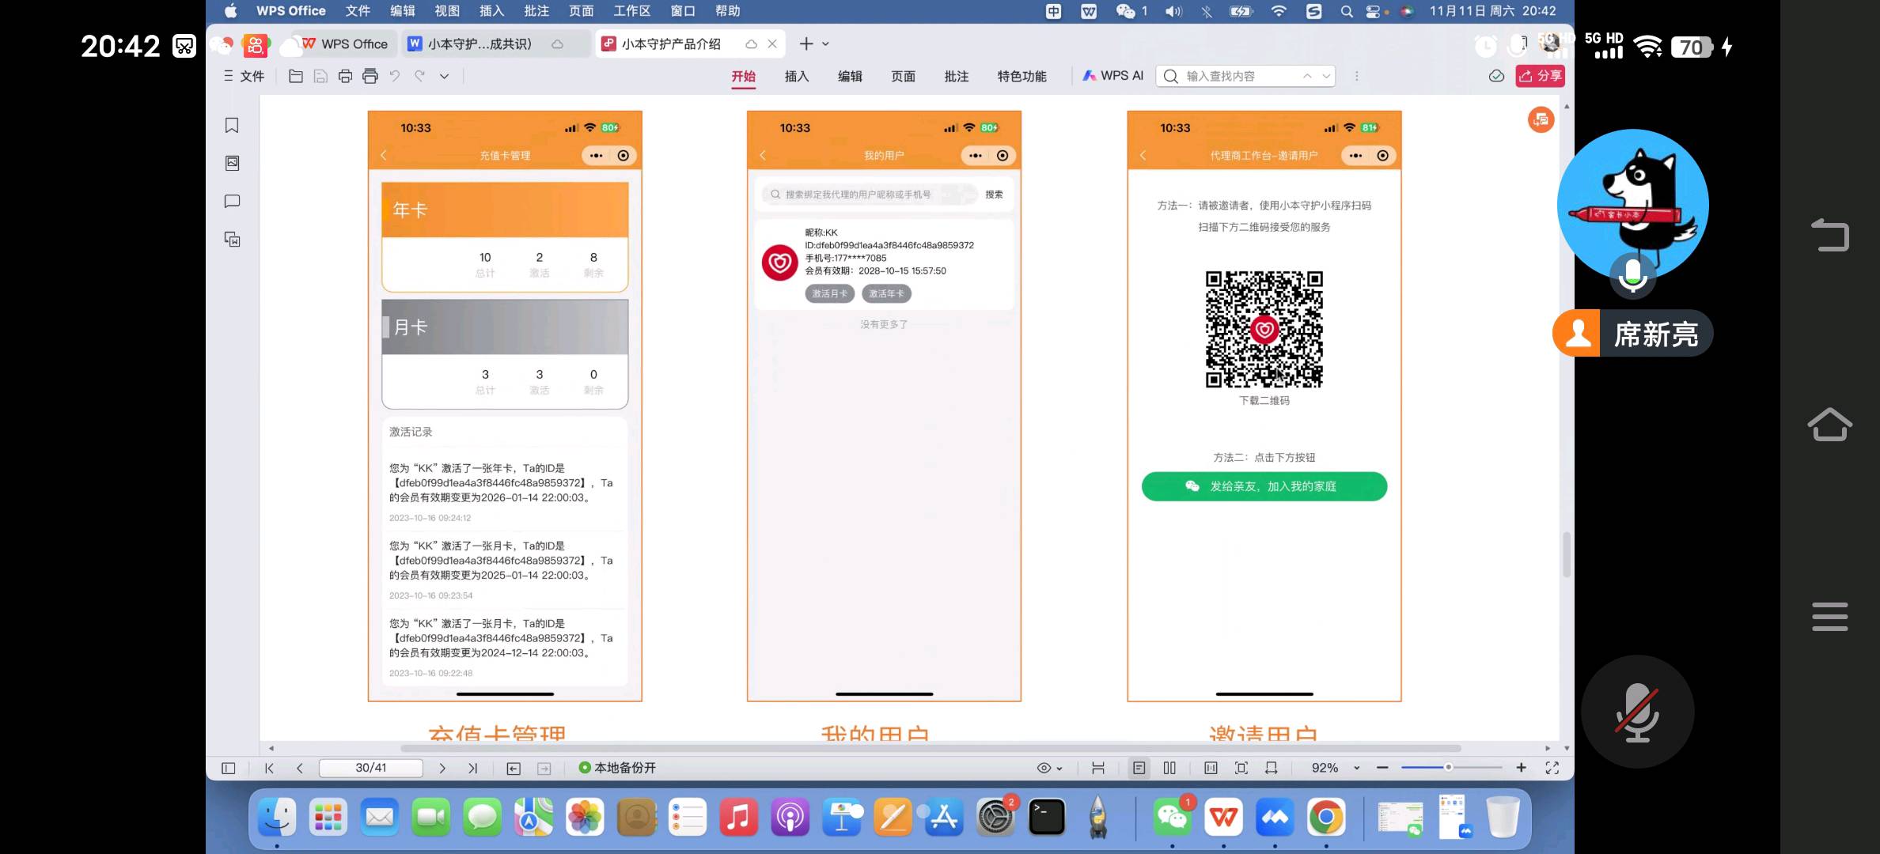Go to the first page button

tap(269, 768)
